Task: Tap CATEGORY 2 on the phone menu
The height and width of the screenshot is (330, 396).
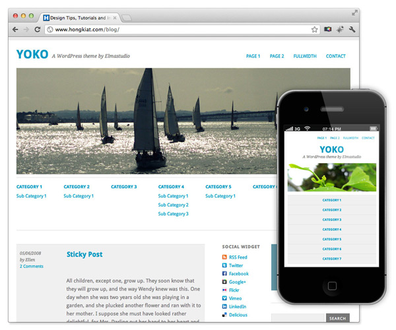Action: point(332,210)
